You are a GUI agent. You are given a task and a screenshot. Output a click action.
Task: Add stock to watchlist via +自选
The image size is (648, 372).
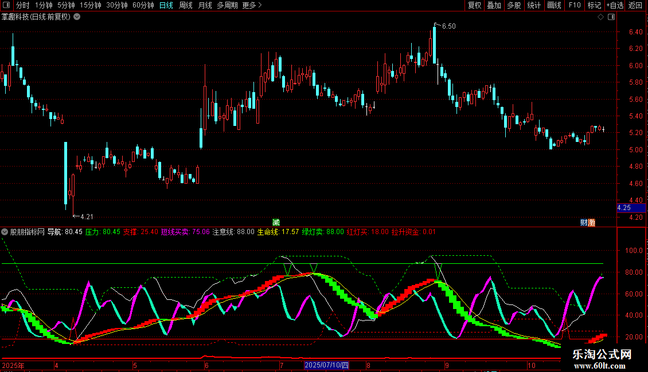pyautogui.click(x=615, y=5)
